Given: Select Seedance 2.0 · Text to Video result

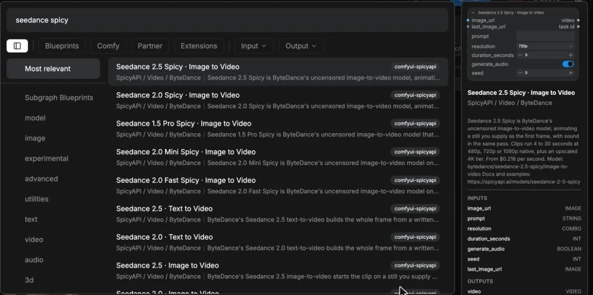Looking at the screenshot, I should tap(278, 242).
